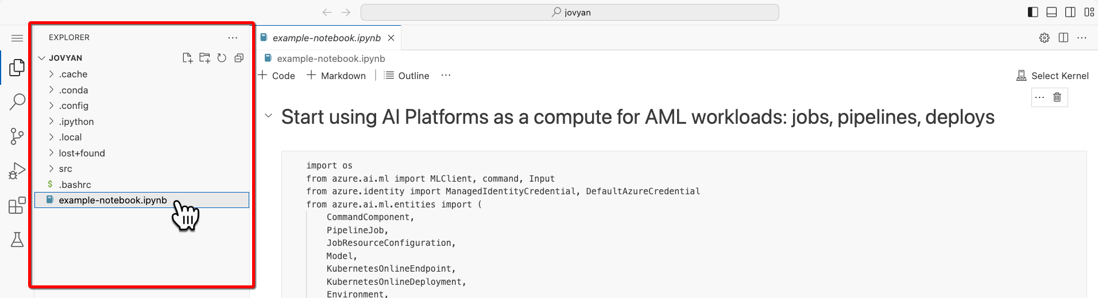The image size is (1098, 298).
Task: Collapse the notebook heading section chevron
Action: pos(268,116)
